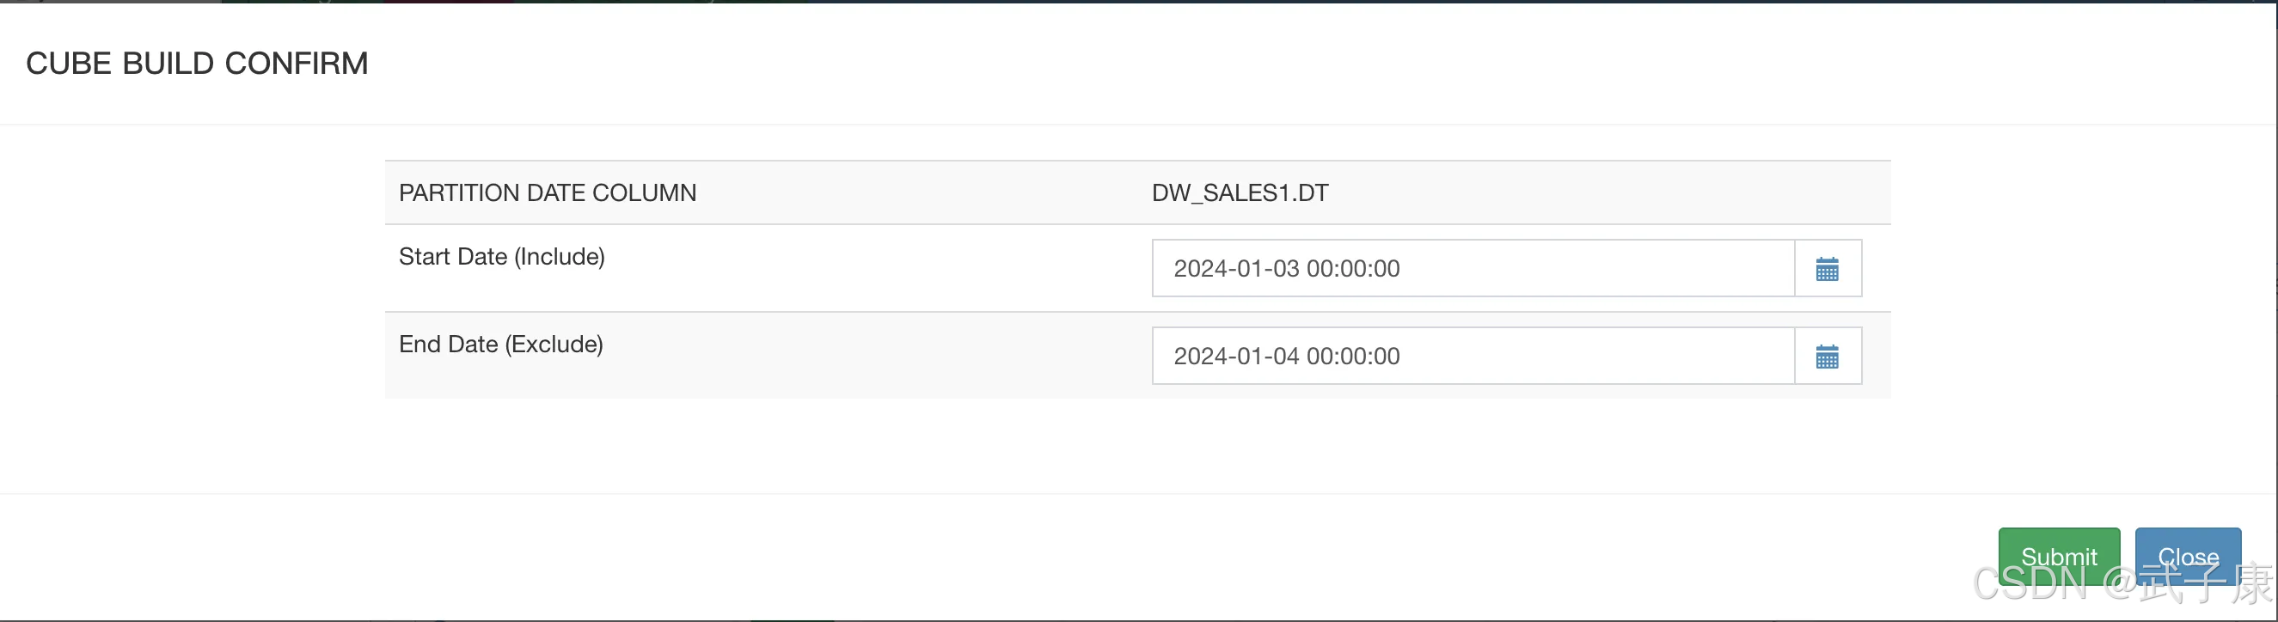2278x622 pixels.
Task: Click the Start Date (Include) label
Action: point(501,256)
